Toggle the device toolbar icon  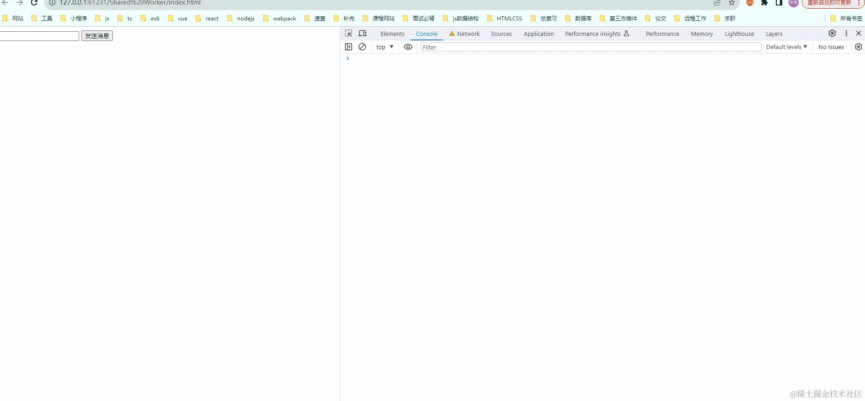tap(362, 34)
